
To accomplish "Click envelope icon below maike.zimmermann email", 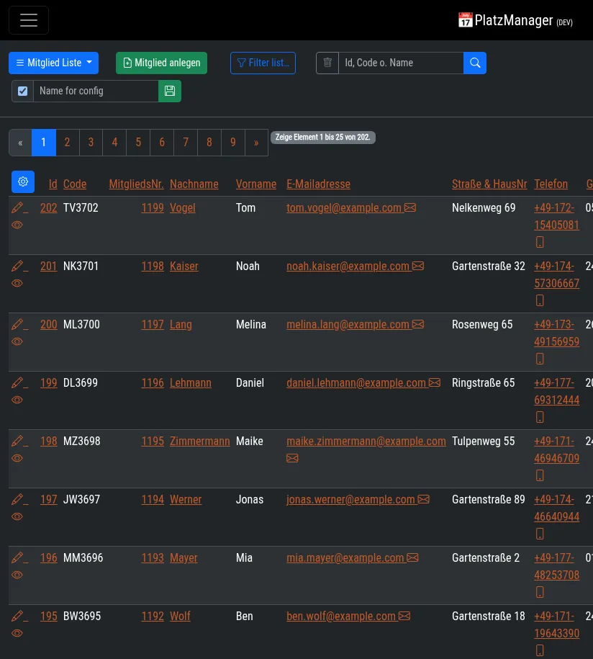I will [292, 458].
